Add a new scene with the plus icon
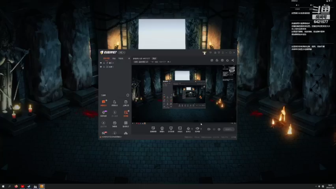 [x=129, y=58]
